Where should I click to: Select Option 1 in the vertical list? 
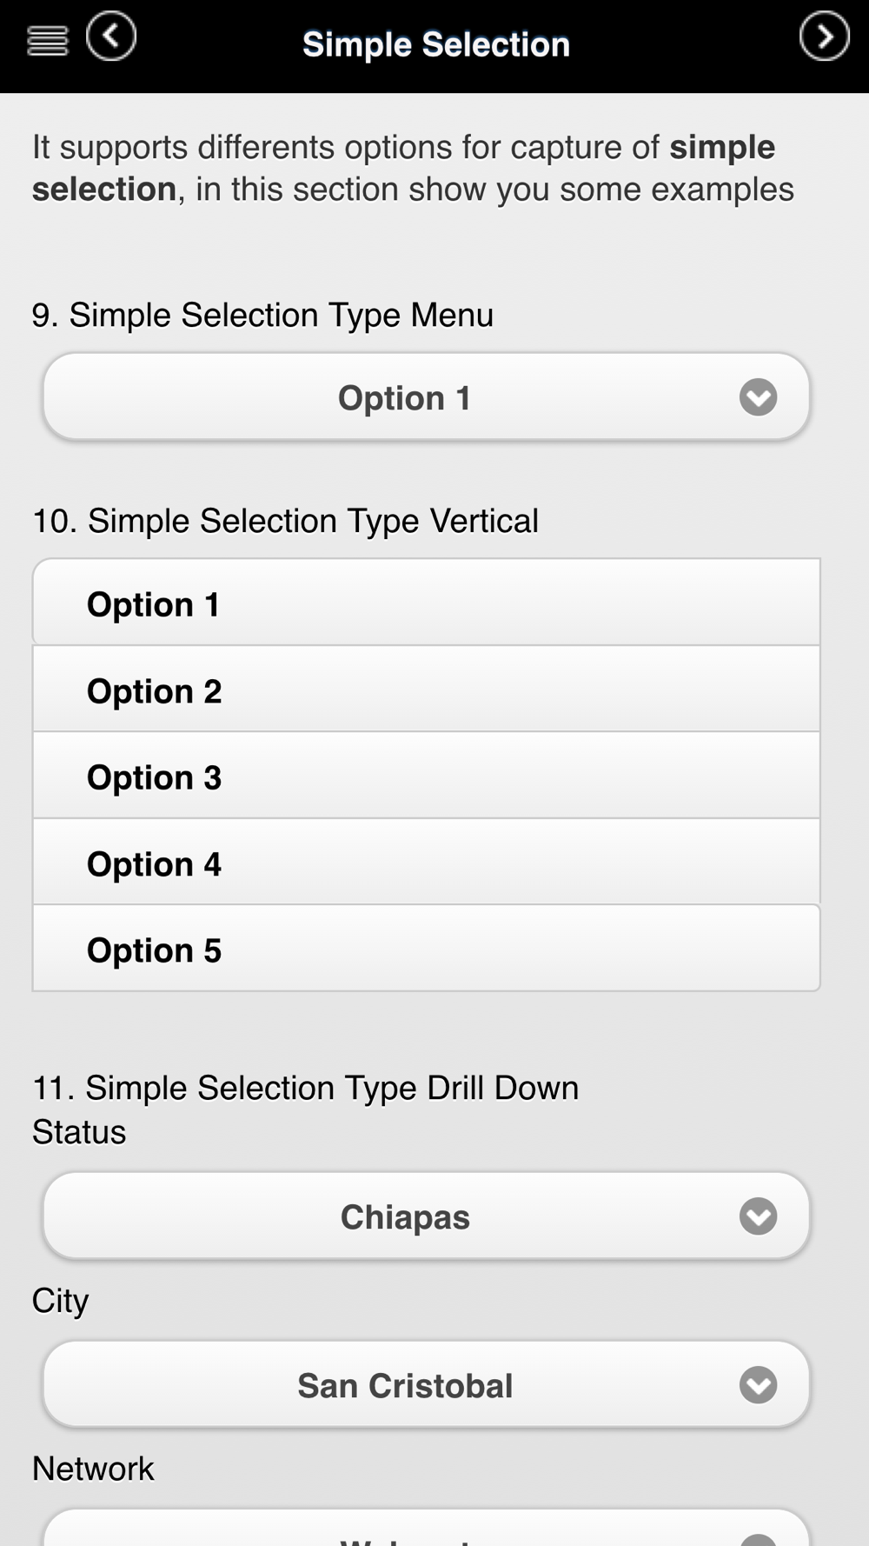(x=427, y=603)
